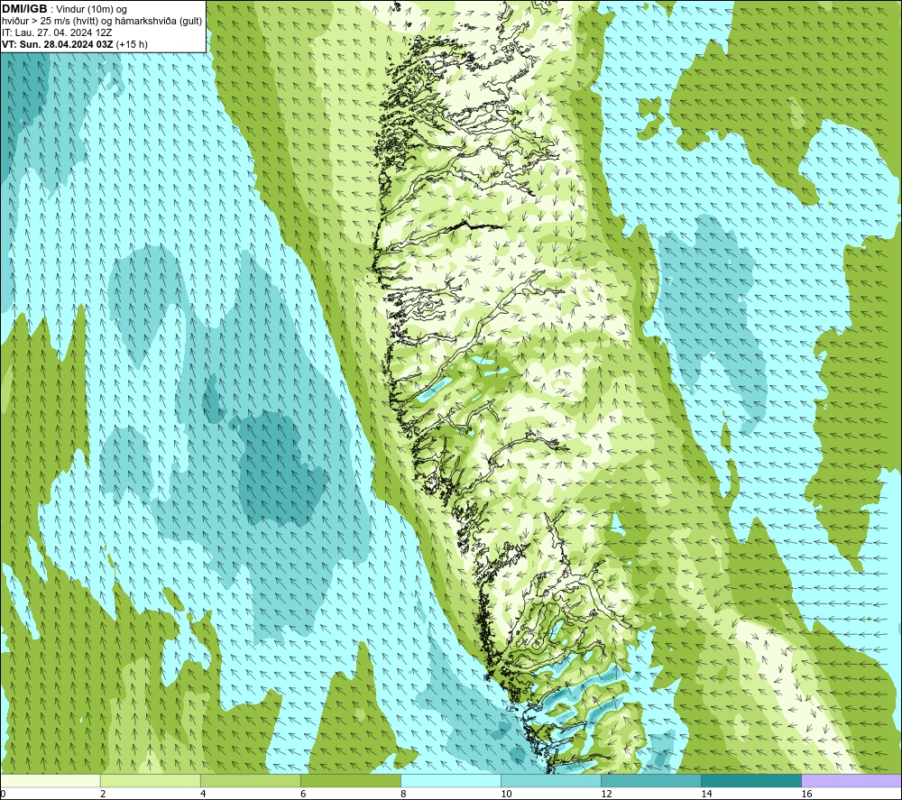Screen dimensions: 902x800
Task: Click the 10–12 m/s turquoise swatch
Action: 551,780
